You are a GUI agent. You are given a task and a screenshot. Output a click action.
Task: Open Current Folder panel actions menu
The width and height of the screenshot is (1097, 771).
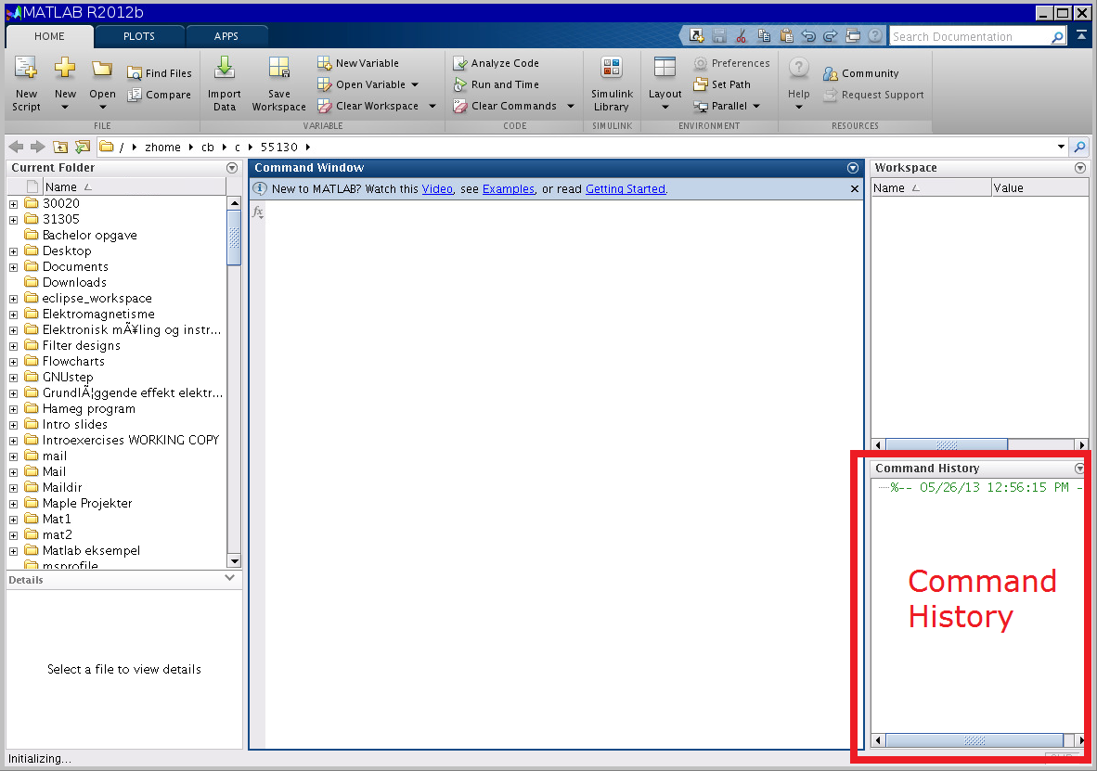(232, 168)
